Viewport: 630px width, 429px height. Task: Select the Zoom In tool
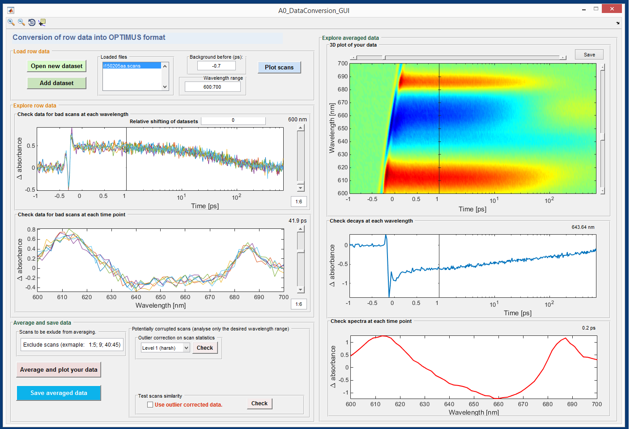[11, 22]
